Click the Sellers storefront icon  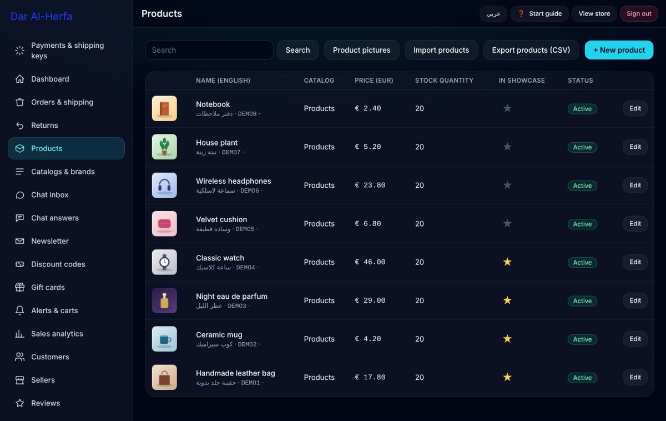(20, 380)
